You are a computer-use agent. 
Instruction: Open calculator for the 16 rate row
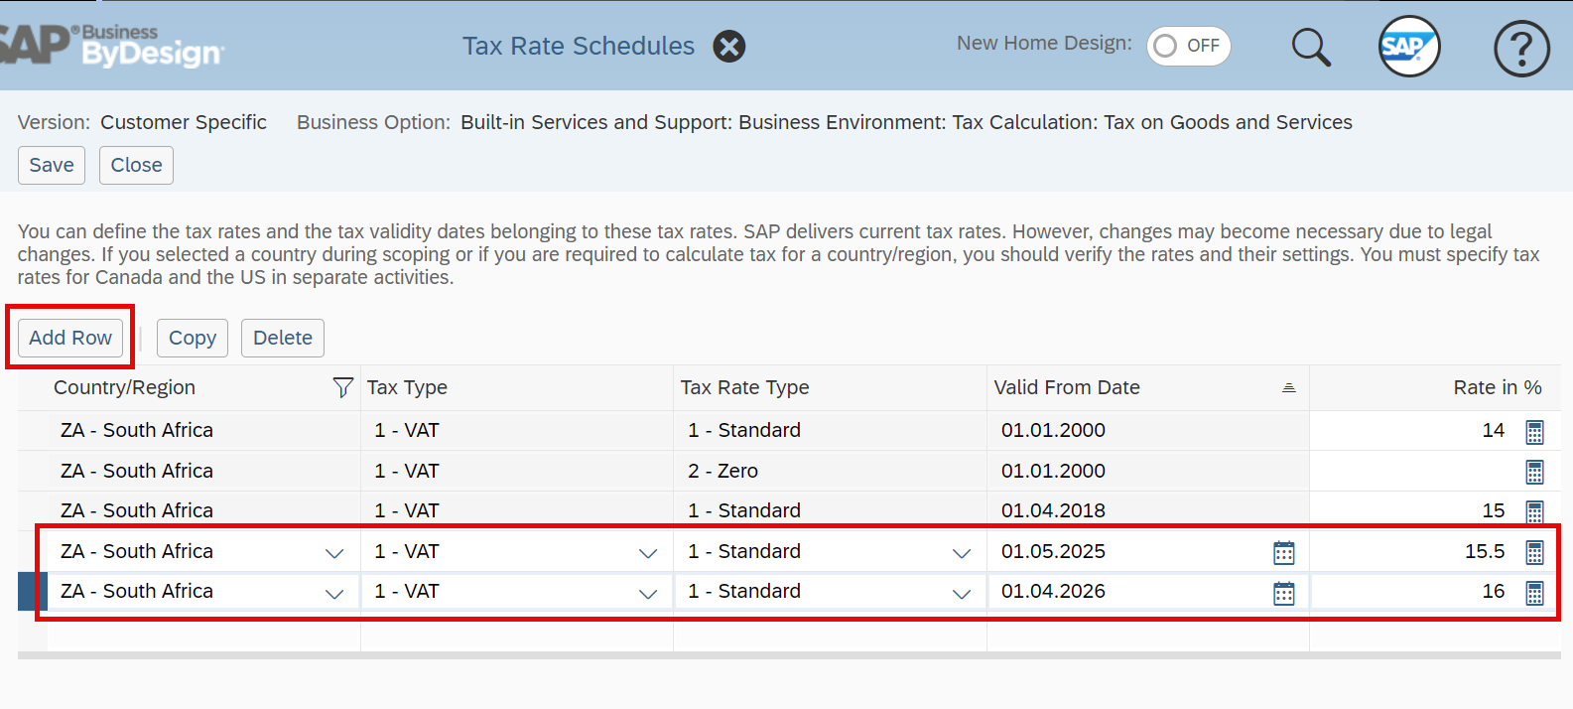click(x=1534, y=593)
